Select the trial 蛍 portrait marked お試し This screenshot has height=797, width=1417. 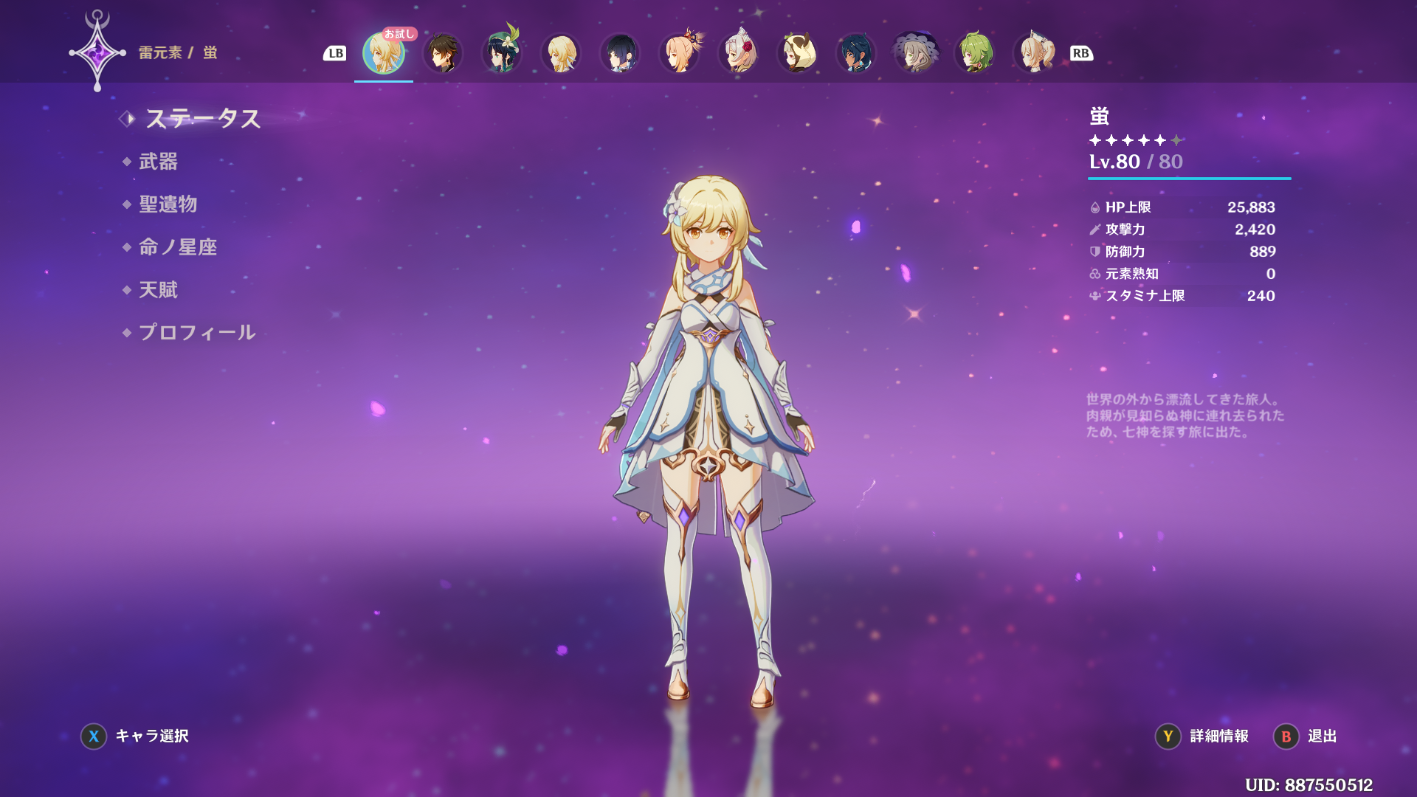(384, 53)
